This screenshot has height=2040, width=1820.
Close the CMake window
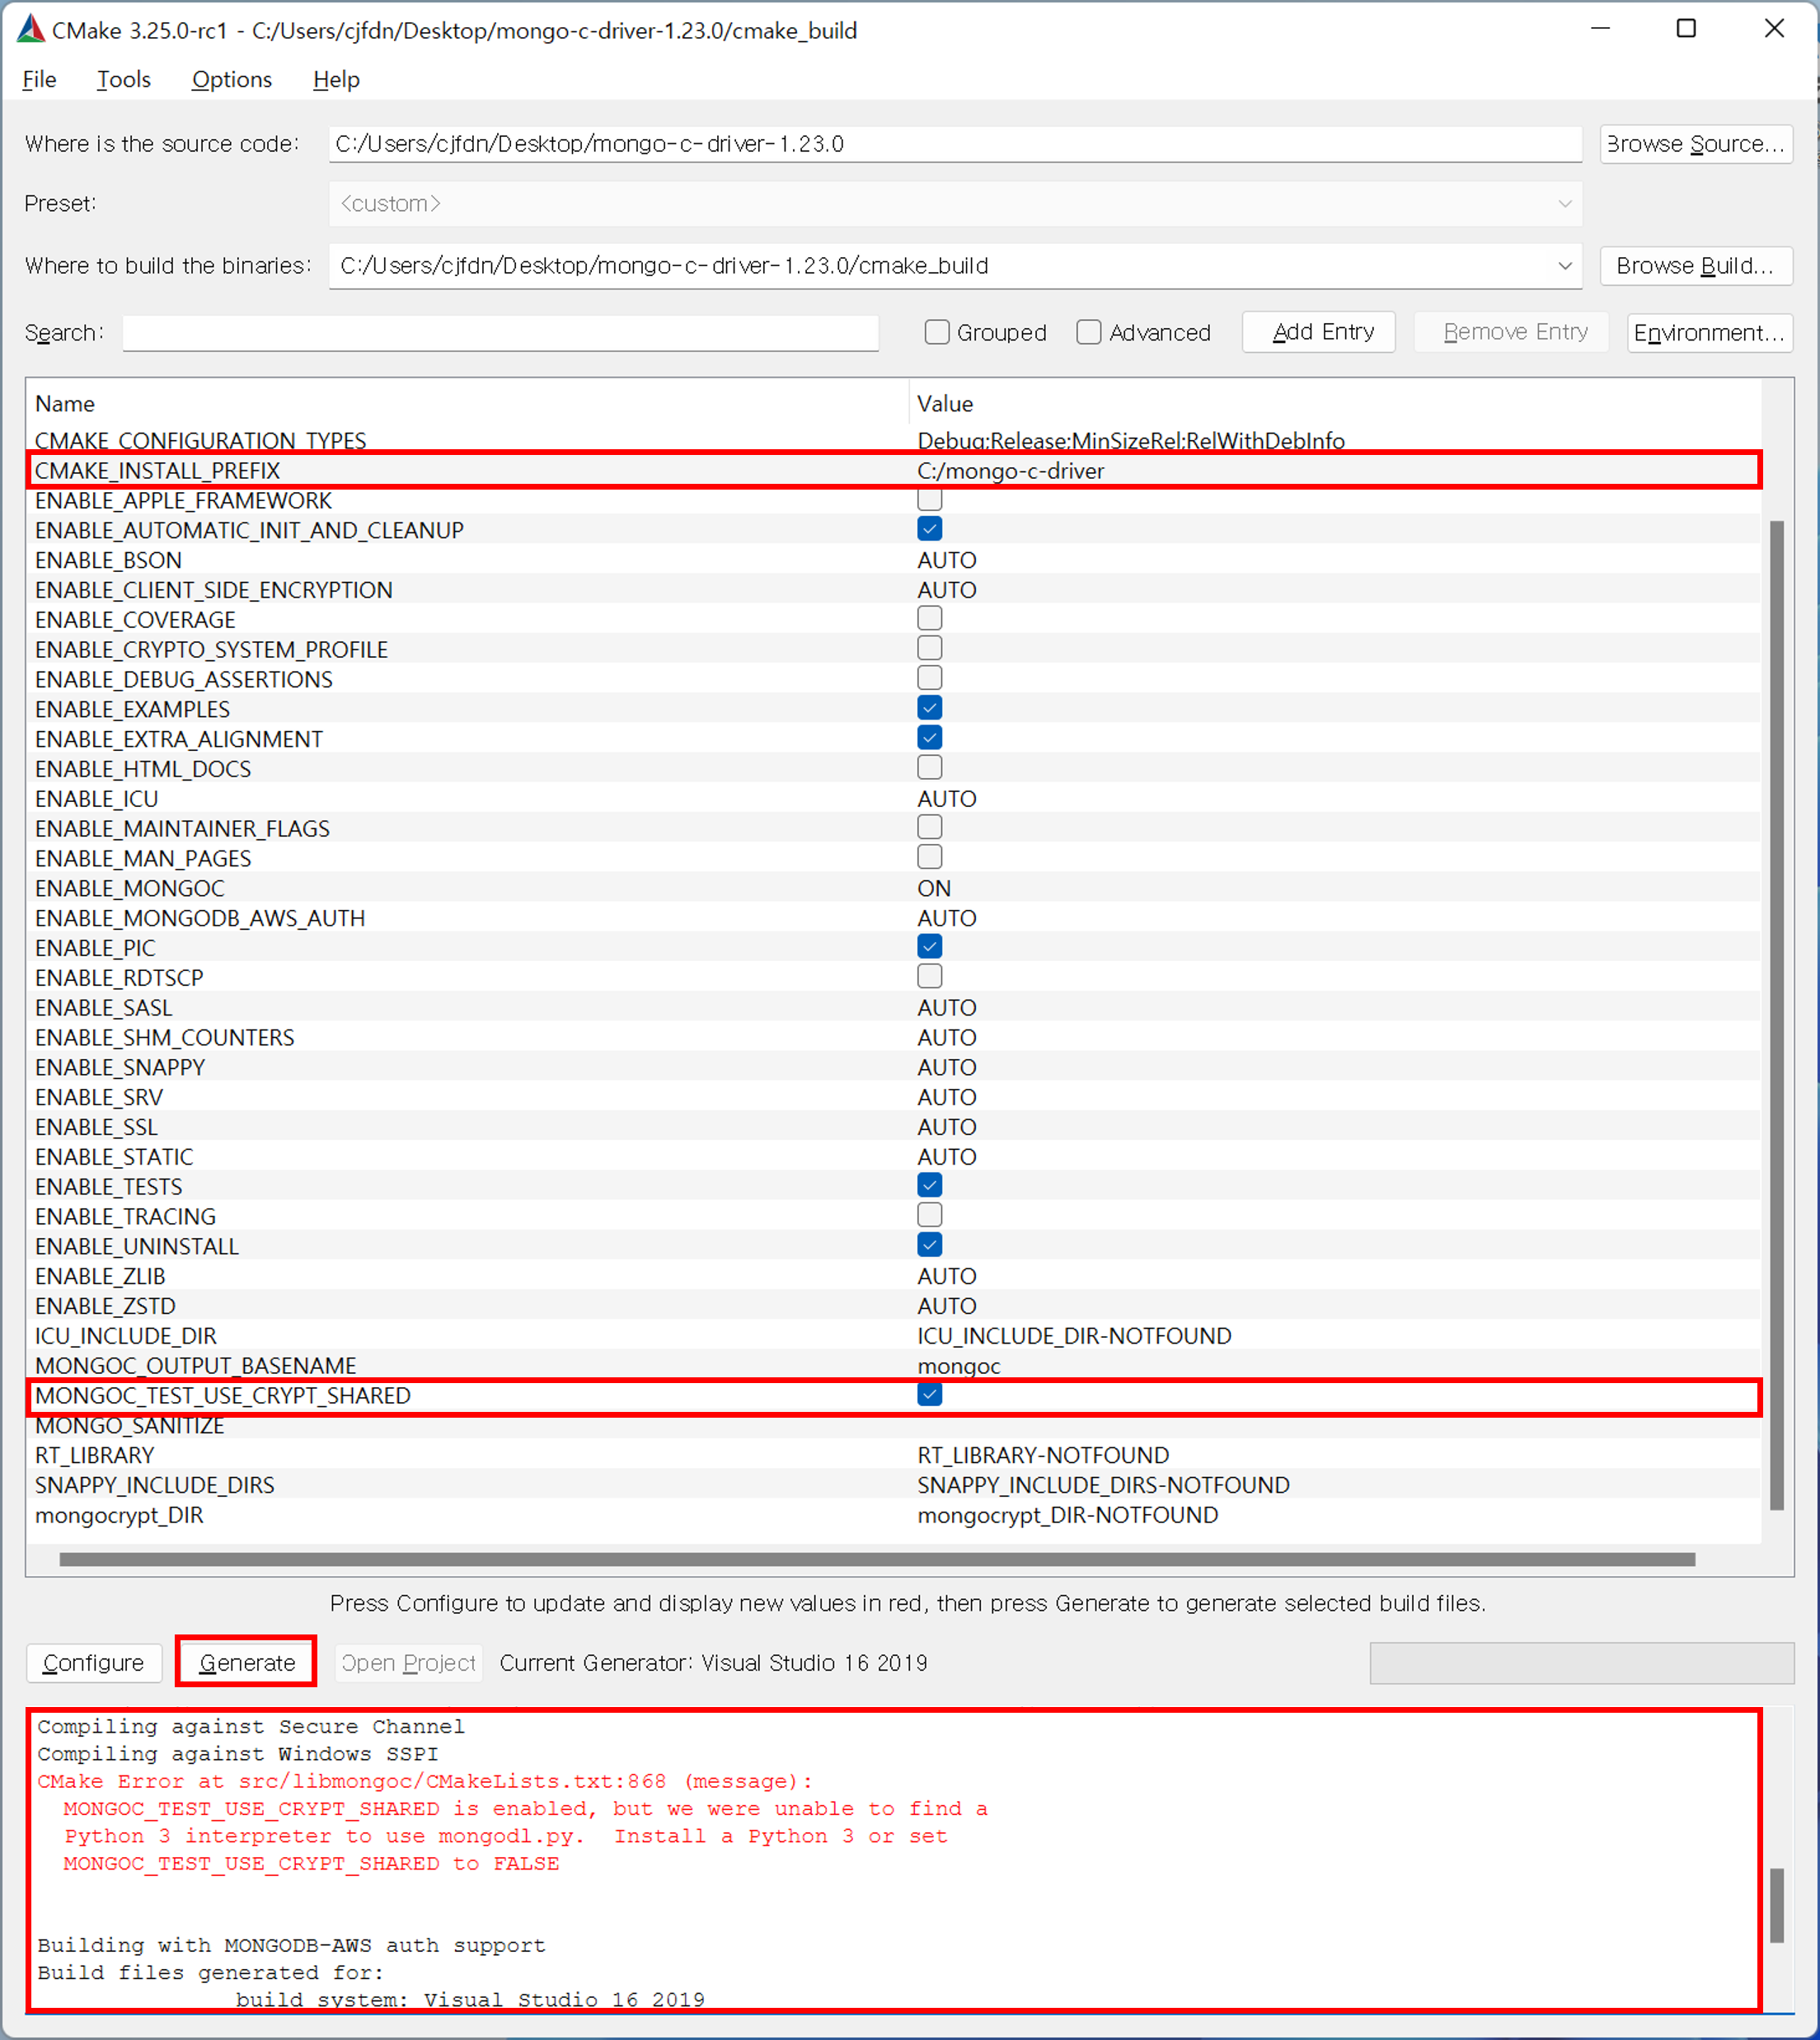point(1774,29)
